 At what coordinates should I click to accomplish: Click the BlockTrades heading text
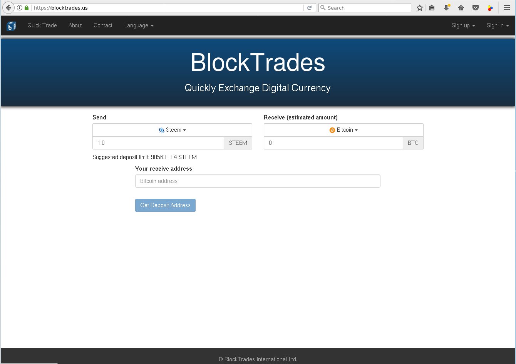(258, 62)
